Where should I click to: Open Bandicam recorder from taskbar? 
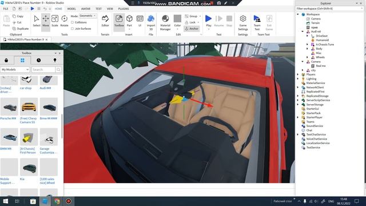click(69, 201)
